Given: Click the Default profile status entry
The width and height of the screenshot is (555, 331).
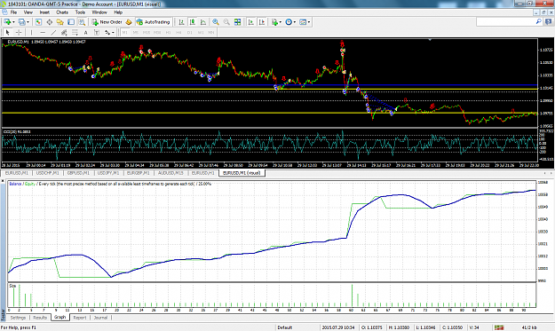Looking at the screenshot, I should tap(284, 327).
